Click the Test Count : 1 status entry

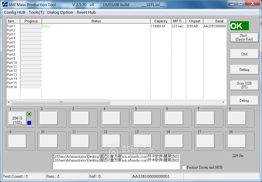pyautogui.click(x=24, y=176)
